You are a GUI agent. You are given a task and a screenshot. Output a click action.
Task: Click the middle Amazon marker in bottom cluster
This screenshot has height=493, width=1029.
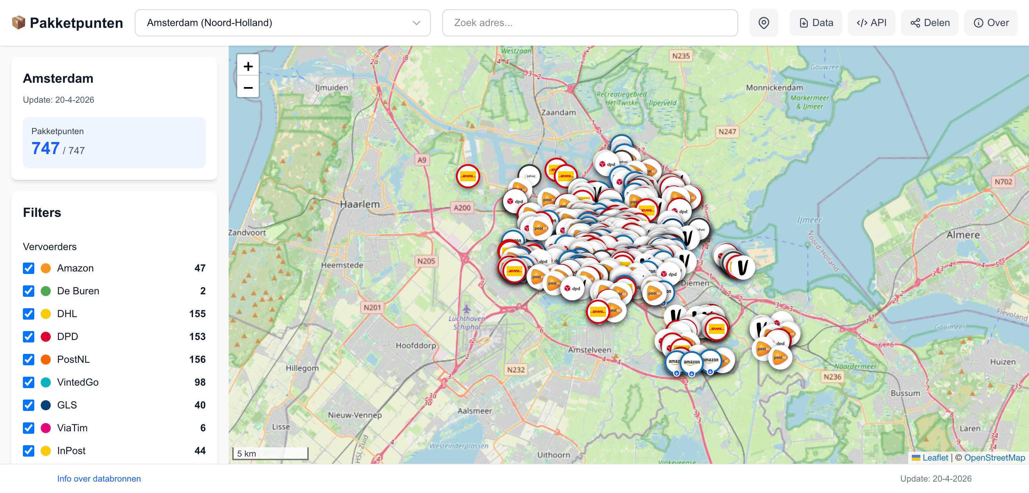tap(691, 362)
